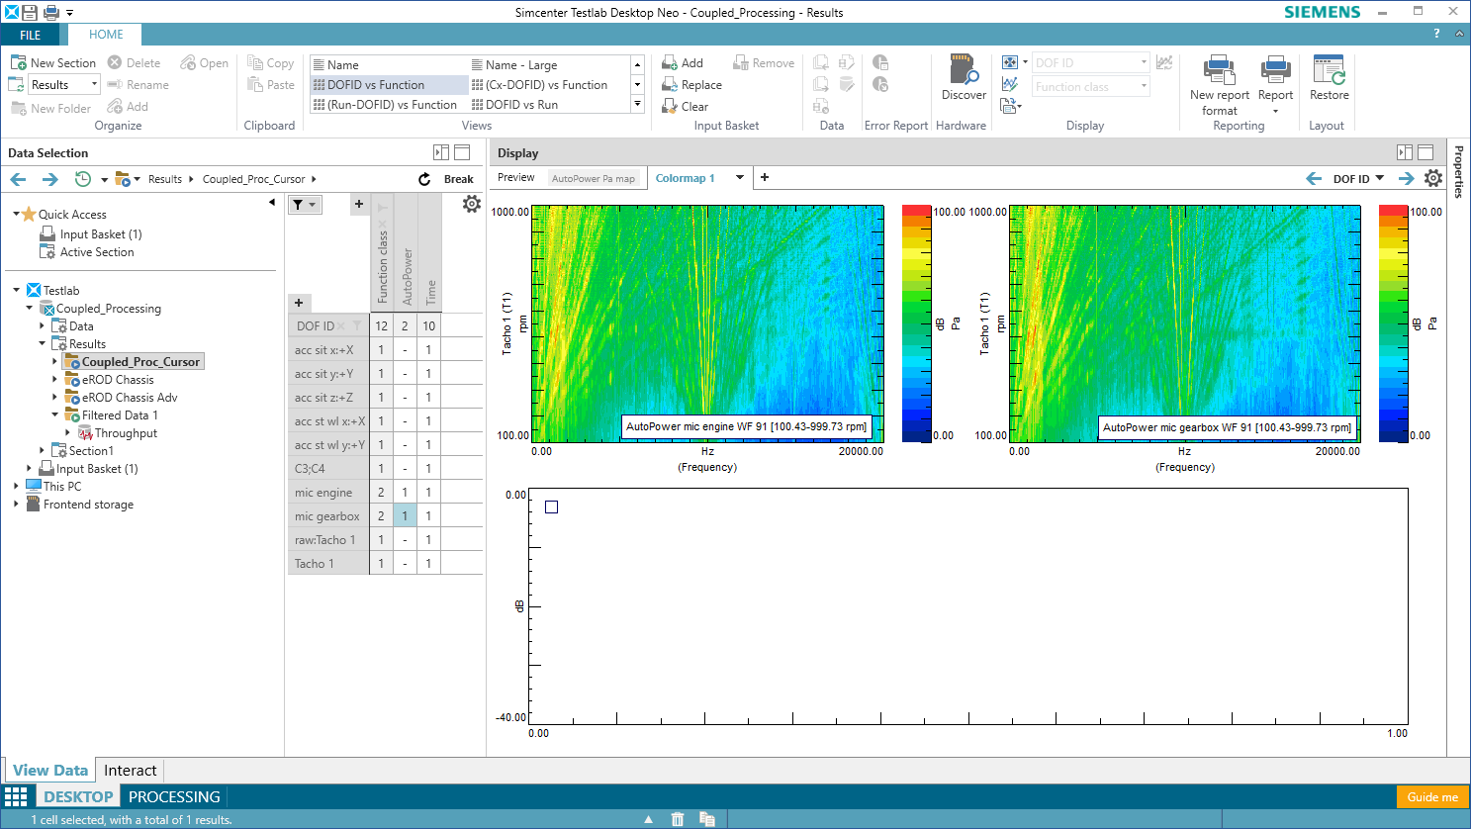Navigate forward in Data Selection

49,179
